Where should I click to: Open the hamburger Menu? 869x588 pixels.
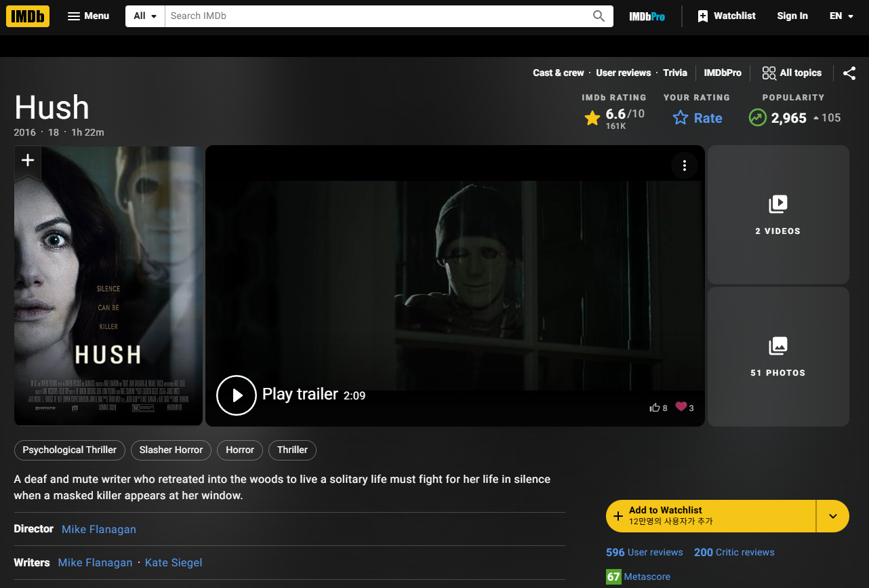[88, 16]
